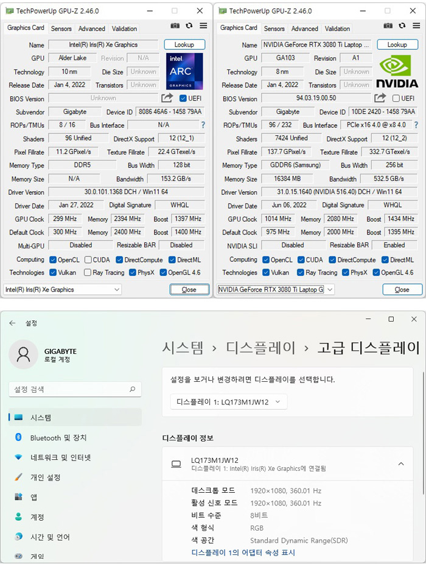Viewport: 426px width, 567px height.
Task: Open hamburger menu in Intel GPU-Z window
Action: coord(203,26)
